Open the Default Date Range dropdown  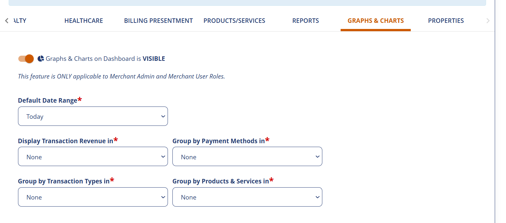[x=93, y=116]
